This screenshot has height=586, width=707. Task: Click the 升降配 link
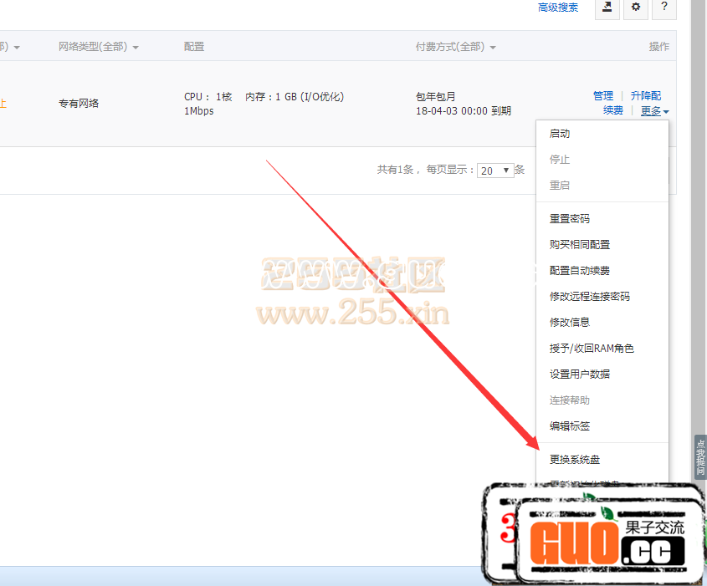pos(645,96)
